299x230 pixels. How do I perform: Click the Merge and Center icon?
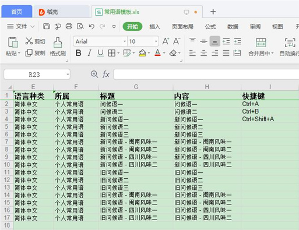tap(261, 43)
